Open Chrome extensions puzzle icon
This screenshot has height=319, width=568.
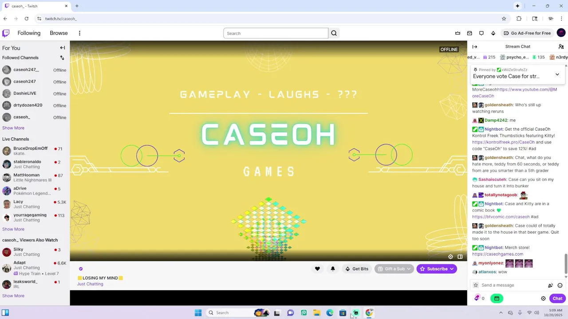tap(519, 19)
